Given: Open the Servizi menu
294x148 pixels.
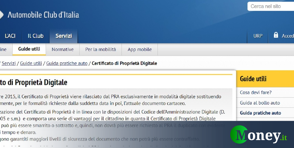Looking at the screenshot, I should tap(63, 36).
